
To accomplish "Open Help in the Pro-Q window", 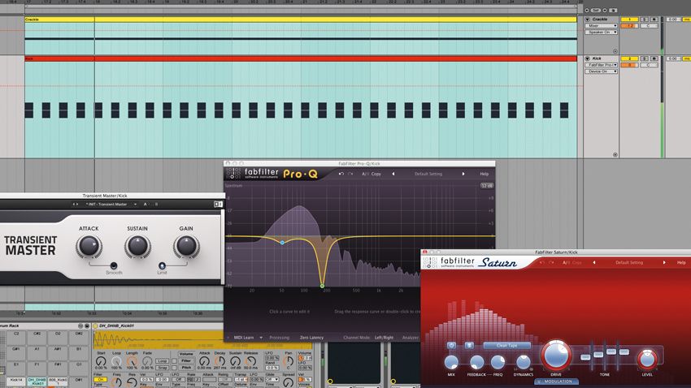I will point(484,174).
